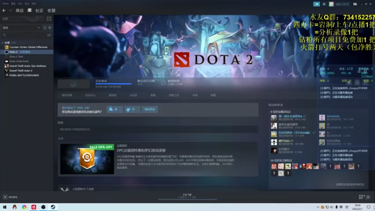Click the thumbs down 否 button

132,109
